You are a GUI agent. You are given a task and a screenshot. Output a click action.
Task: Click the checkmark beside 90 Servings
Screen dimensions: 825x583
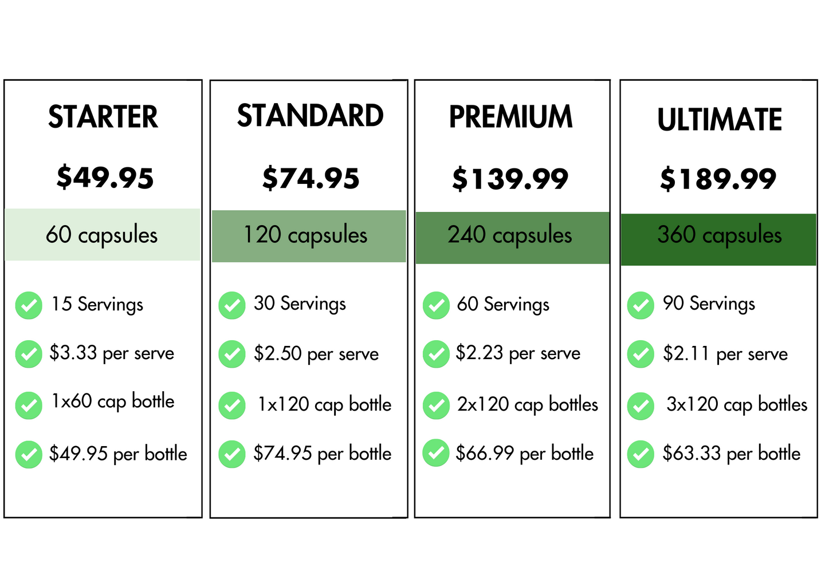641,305
